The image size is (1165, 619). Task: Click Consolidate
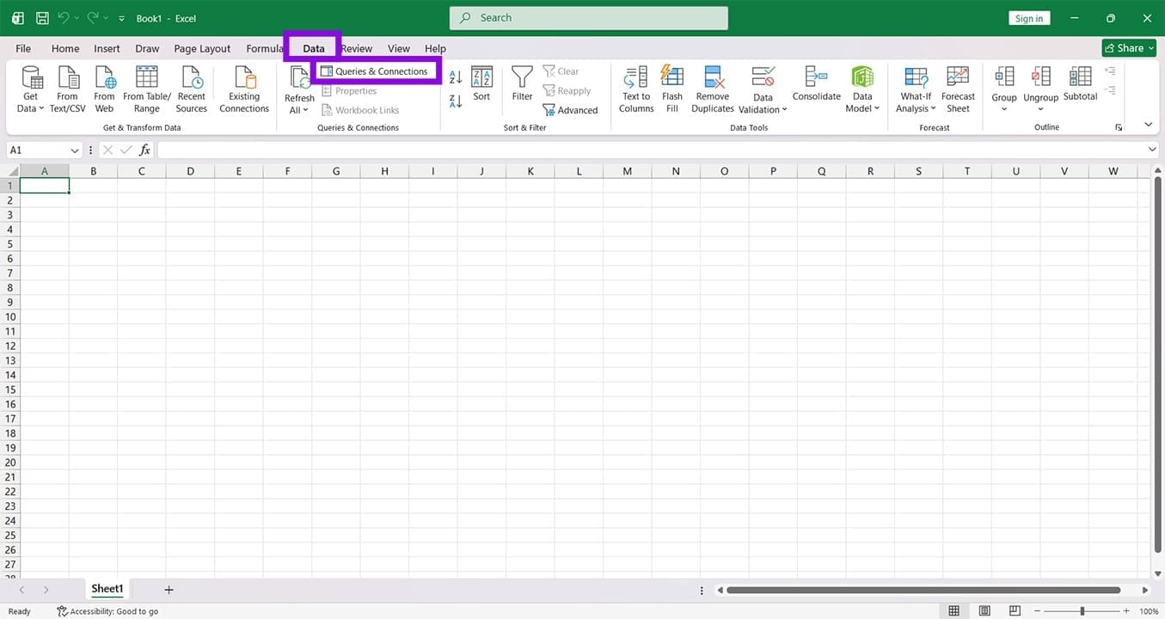coord(817,83)
